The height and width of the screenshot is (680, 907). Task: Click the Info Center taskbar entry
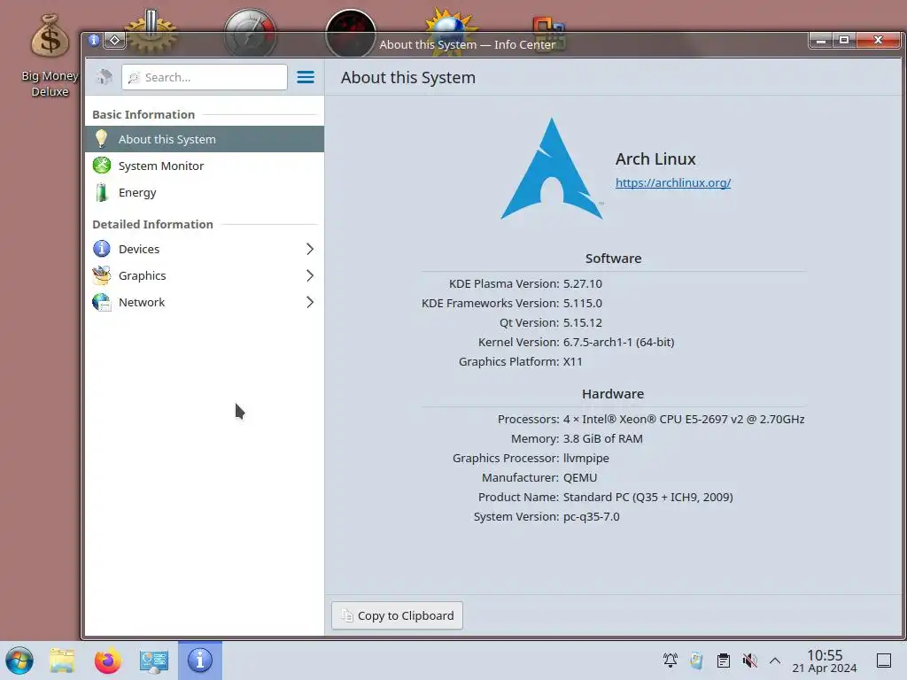pyautogui.click(x=200, y=661)
